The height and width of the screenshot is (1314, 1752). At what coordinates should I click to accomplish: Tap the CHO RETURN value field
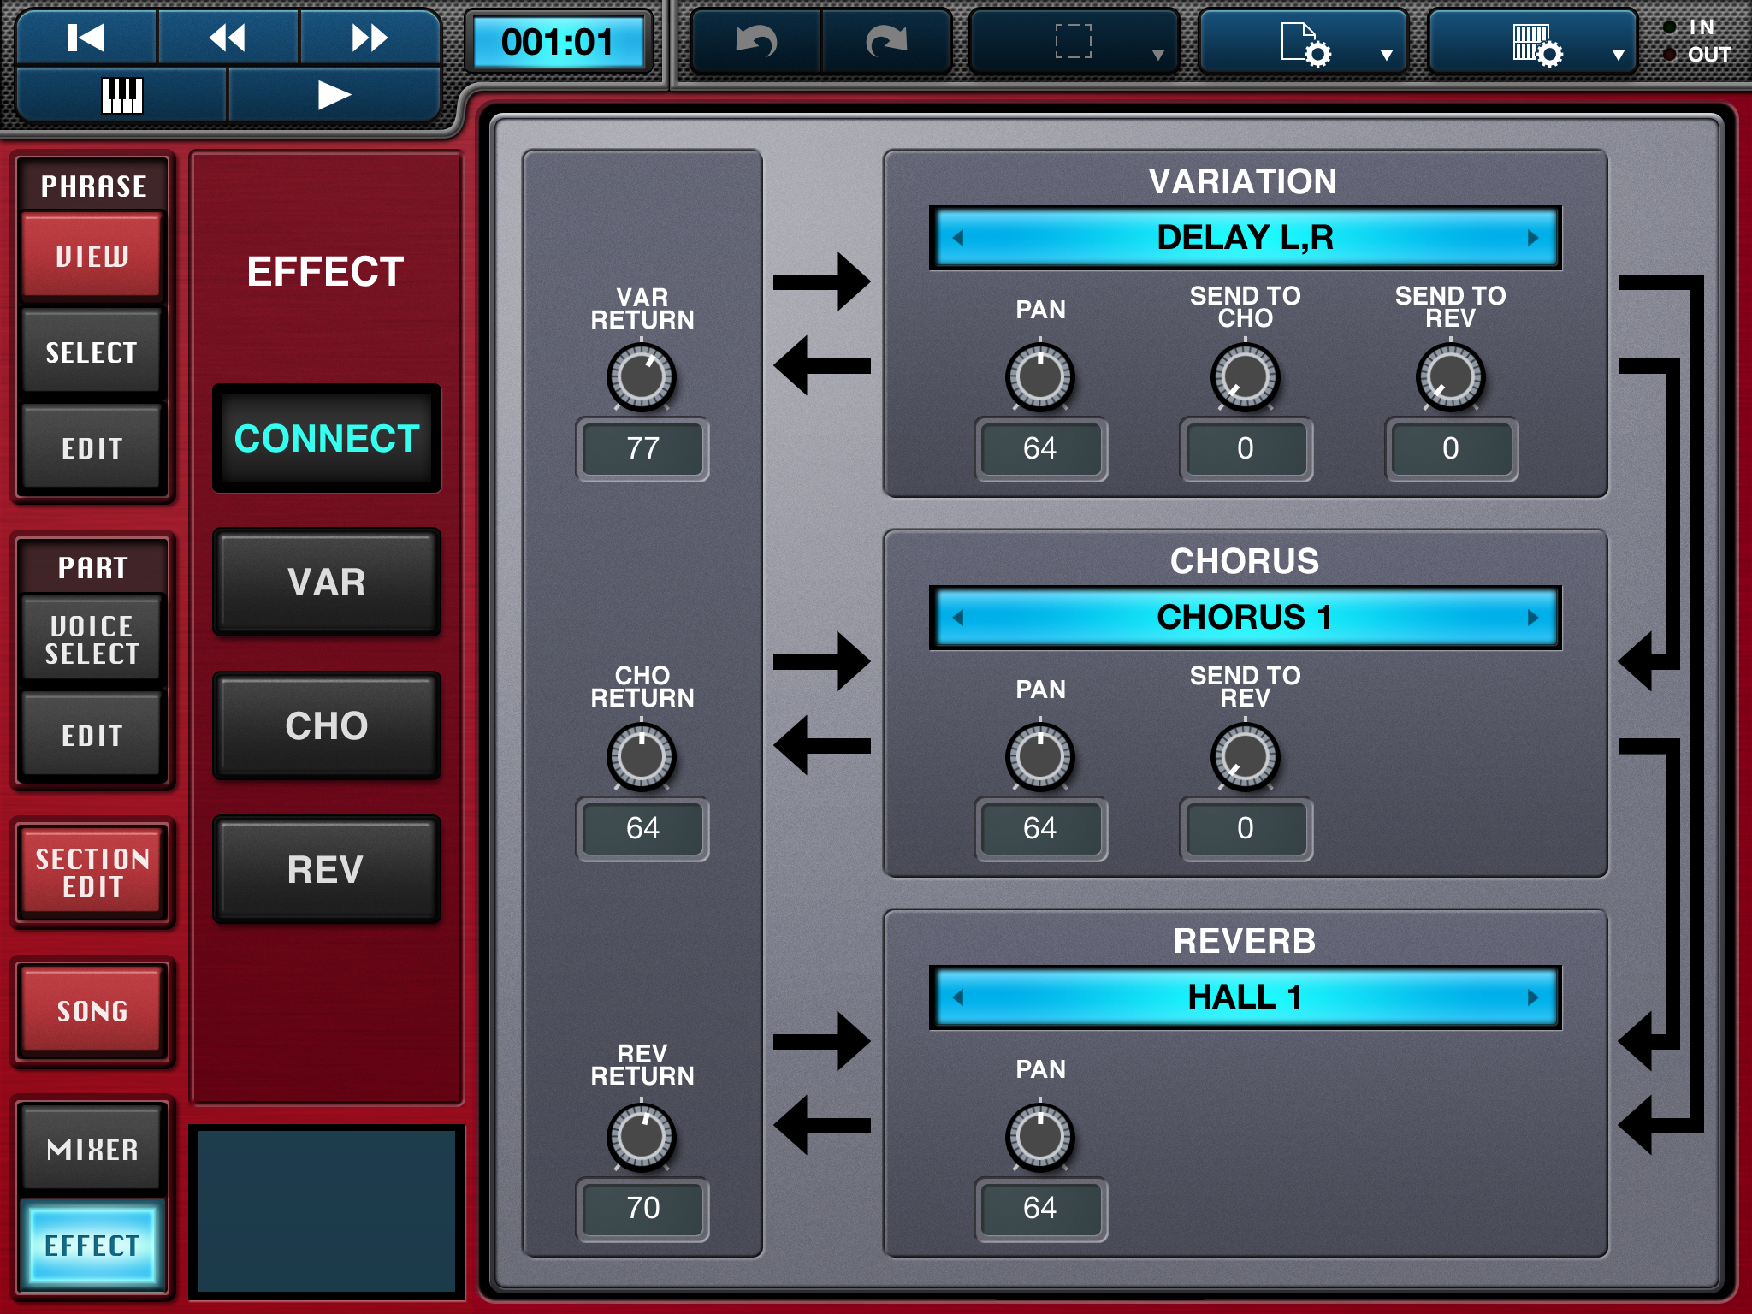coord(642,829)
